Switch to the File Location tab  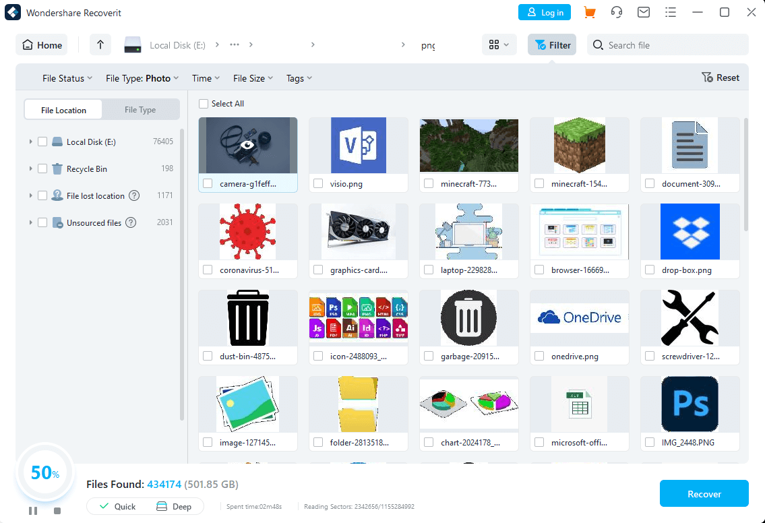point(63,110)
